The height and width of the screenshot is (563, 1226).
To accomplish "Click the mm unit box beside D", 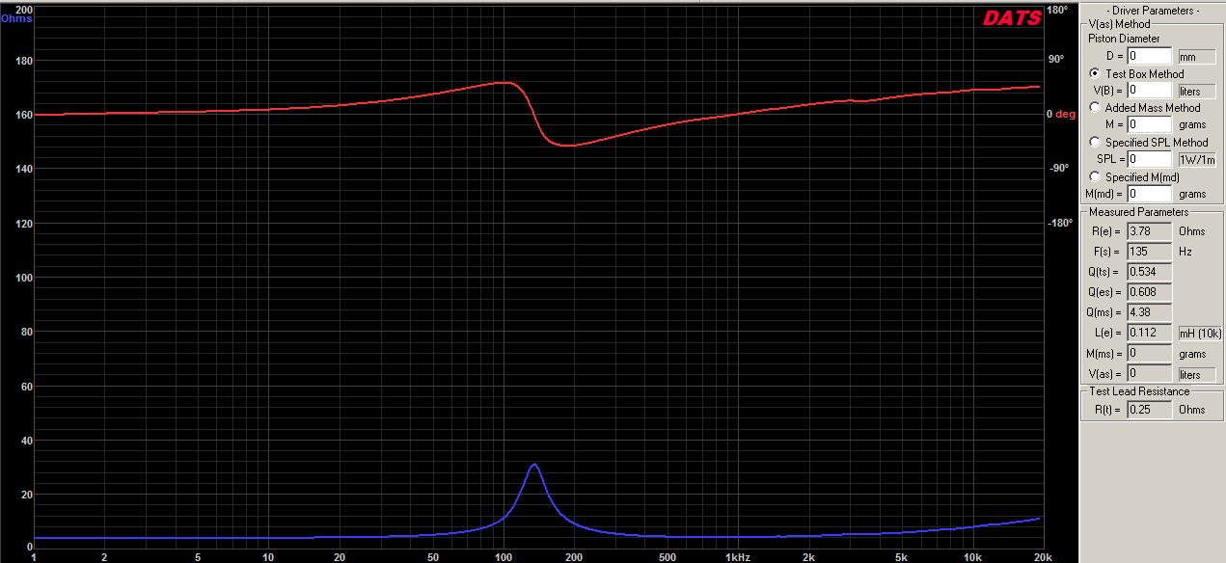I will [x=1196, y=57].
